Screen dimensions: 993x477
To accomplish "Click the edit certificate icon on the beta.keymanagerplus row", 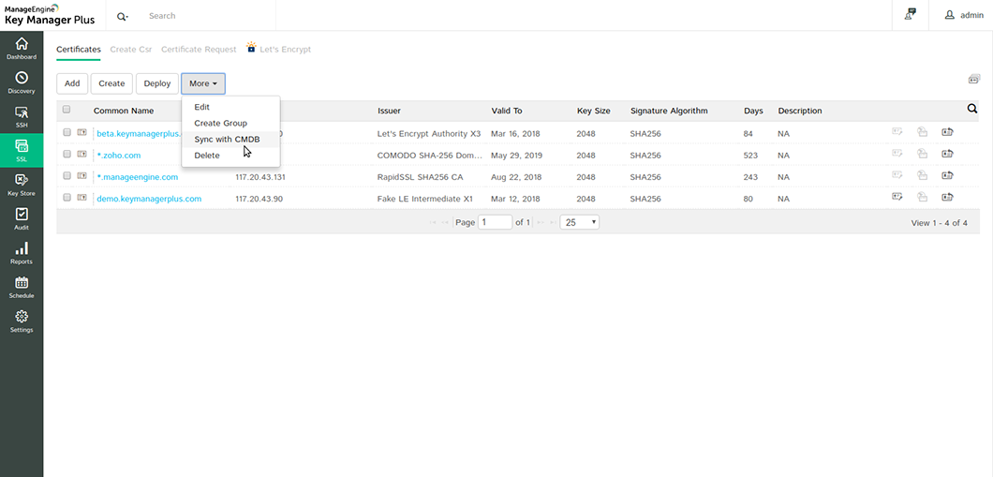I will [x=897, y=132].
